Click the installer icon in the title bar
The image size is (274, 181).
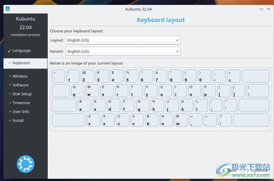pos(8,9)
